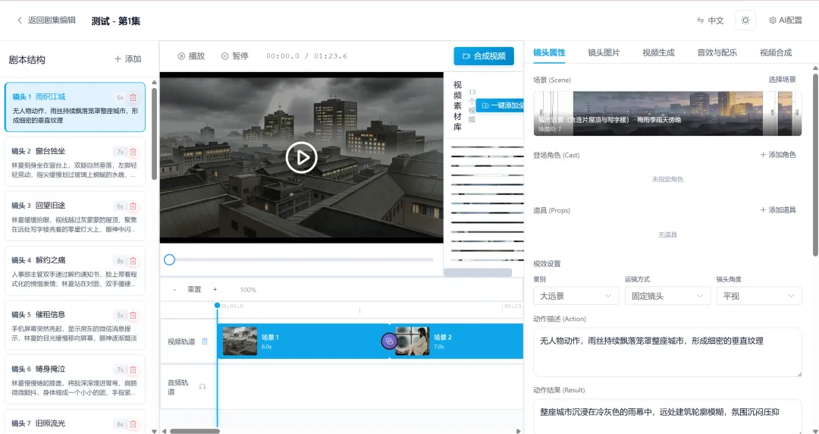
Task: Click 添加 to add a shot
Action: [128, 59]
